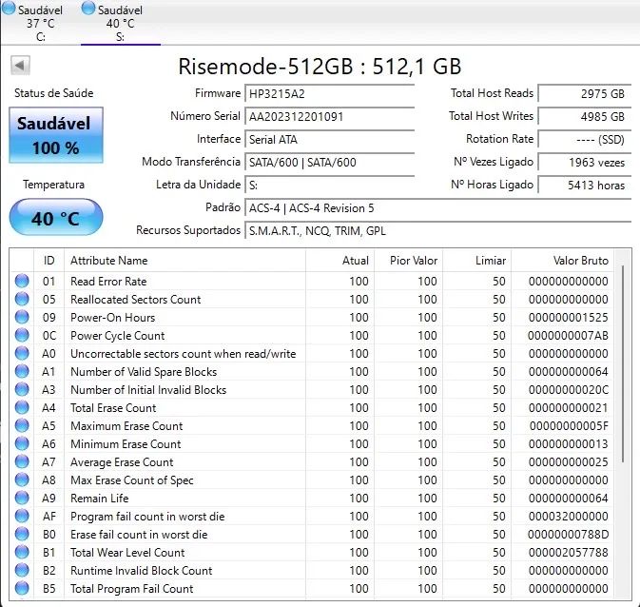Click status icon of Uncorrectable sectors count row

22,353
